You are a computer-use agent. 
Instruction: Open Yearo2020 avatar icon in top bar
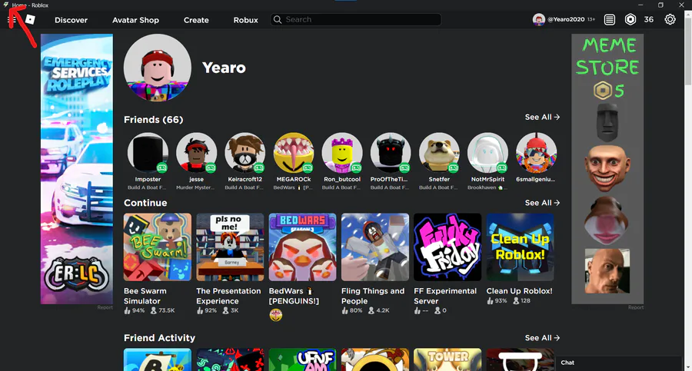tap(538, 19)
